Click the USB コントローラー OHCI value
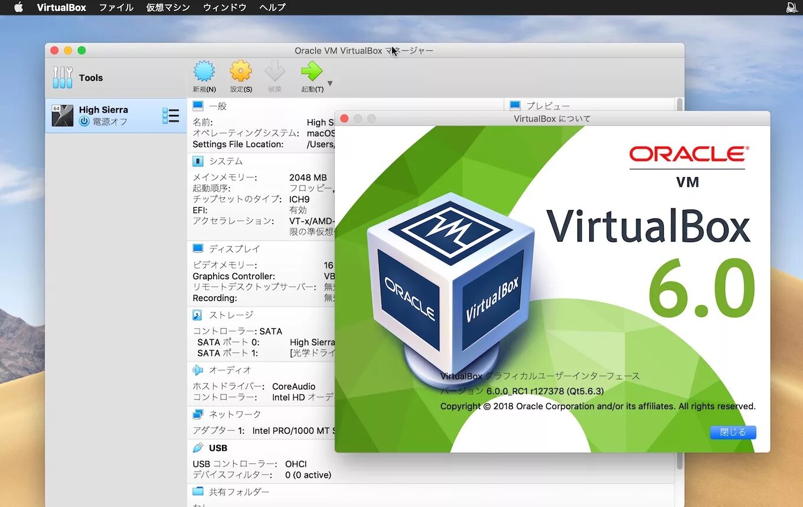This screenshot has height=507, width=803. (x=296, y=464)
